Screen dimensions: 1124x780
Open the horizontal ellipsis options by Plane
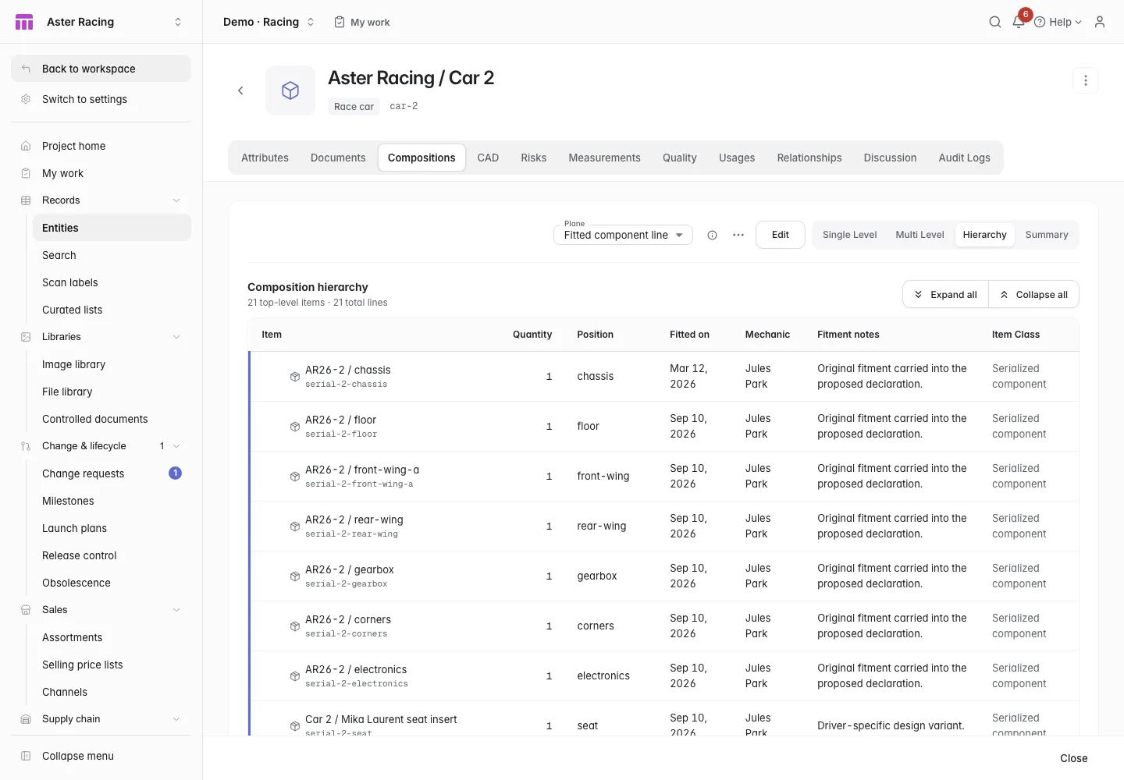coord(738,235)
